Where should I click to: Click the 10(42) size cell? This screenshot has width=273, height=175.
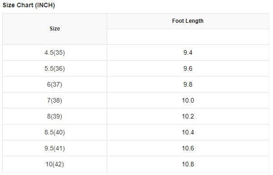coord(55,164)
